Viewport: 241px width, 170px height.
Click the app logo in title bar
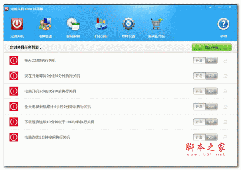pos(6,9)
